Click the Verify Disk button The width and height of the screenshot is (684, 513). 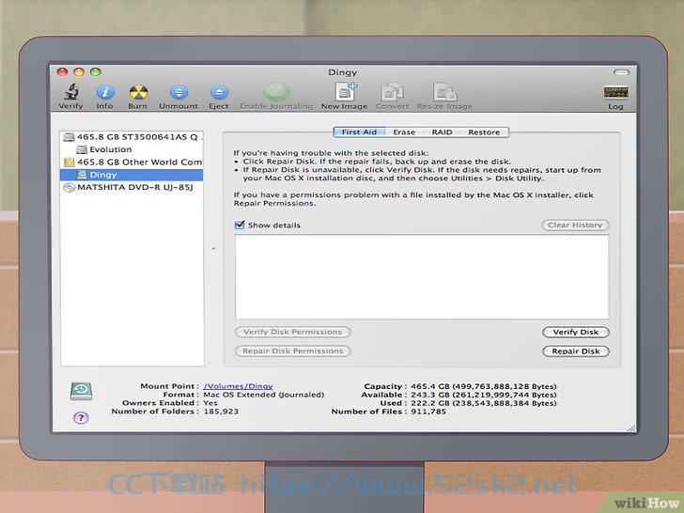[x=576, y=332]
